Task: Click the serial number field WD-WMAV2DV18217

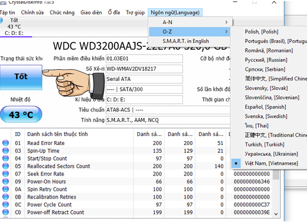Action: pos(145,69)
